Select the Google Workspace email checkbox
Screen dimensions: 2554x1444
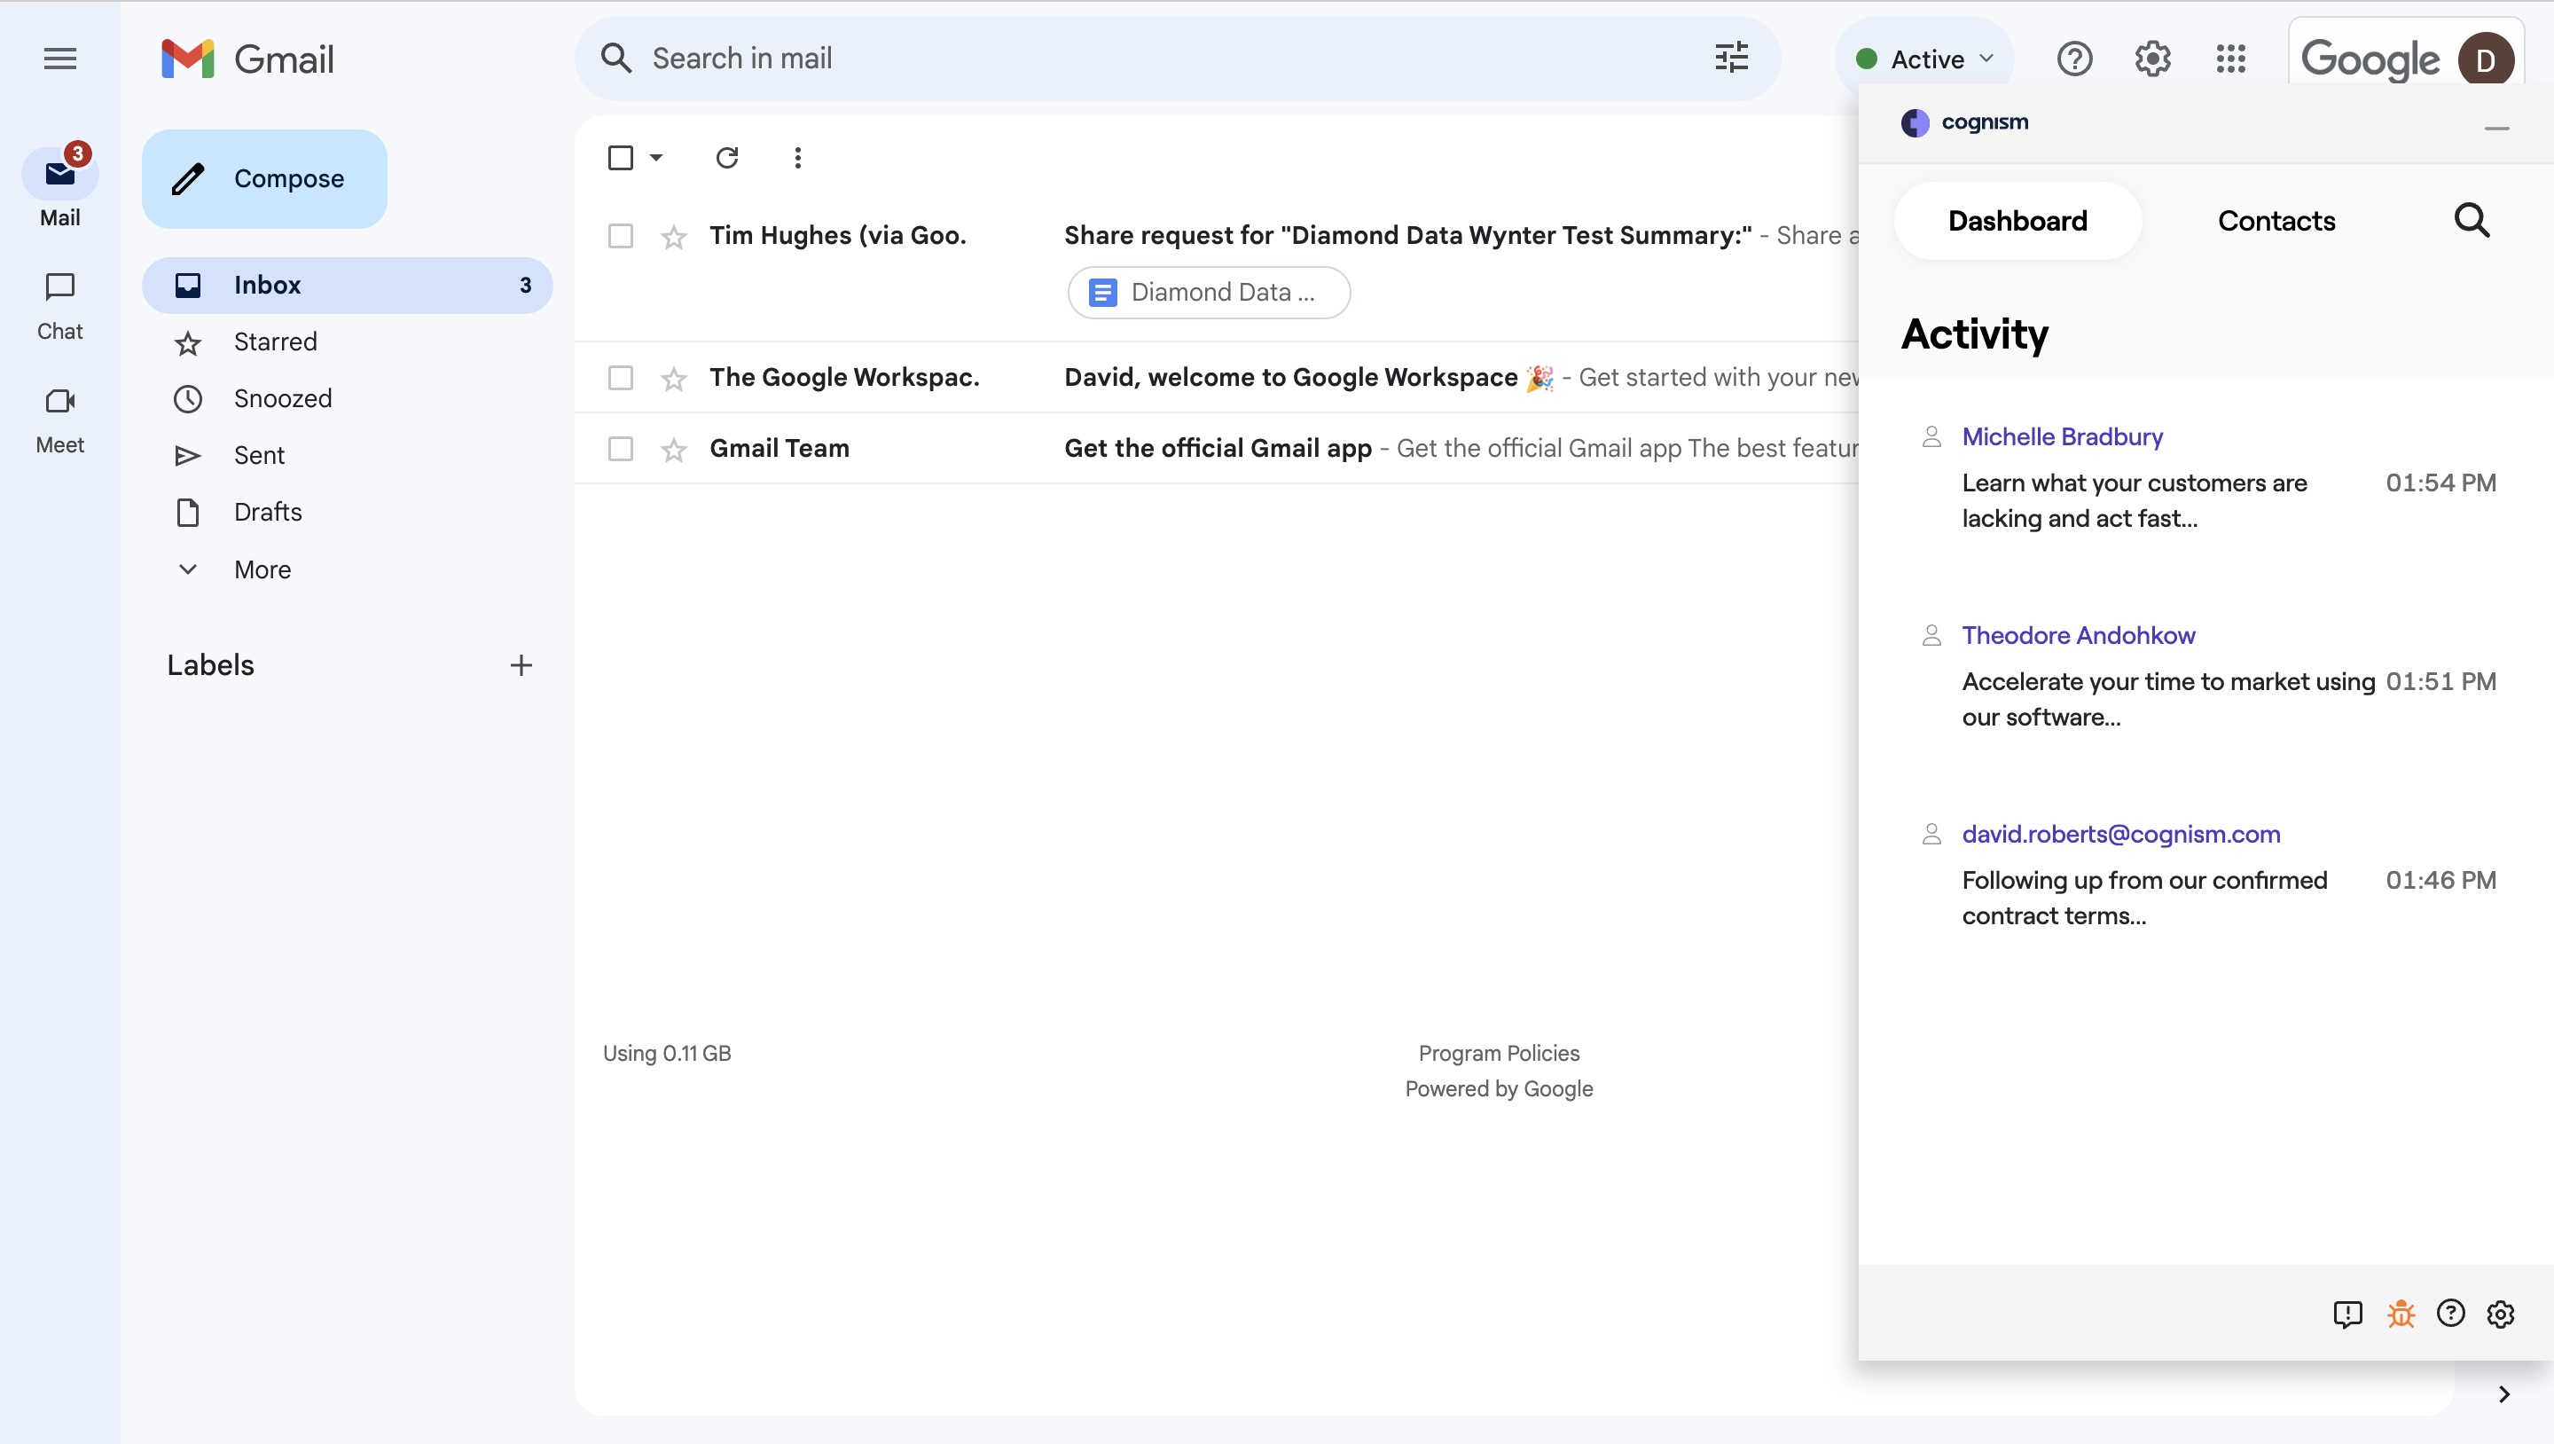point(621,378)
